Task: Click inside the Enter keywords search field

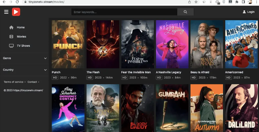Action: click(124, 12)
